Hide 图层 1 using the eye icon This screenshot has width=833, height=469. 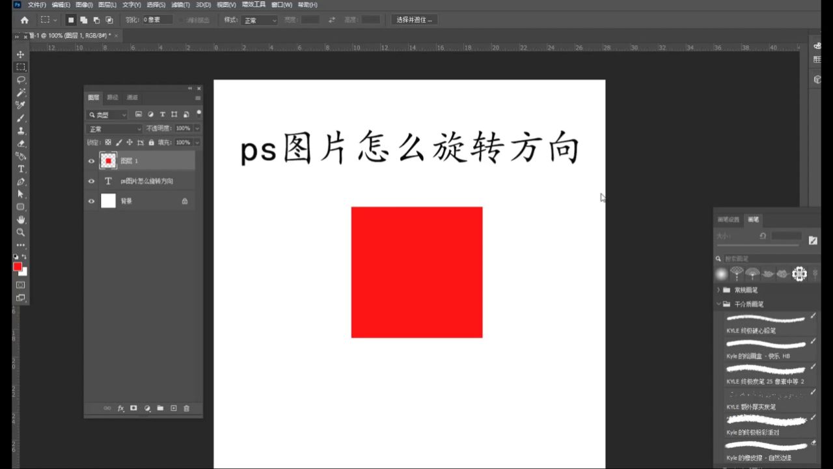pyautogui.click(x=91, y=160)
